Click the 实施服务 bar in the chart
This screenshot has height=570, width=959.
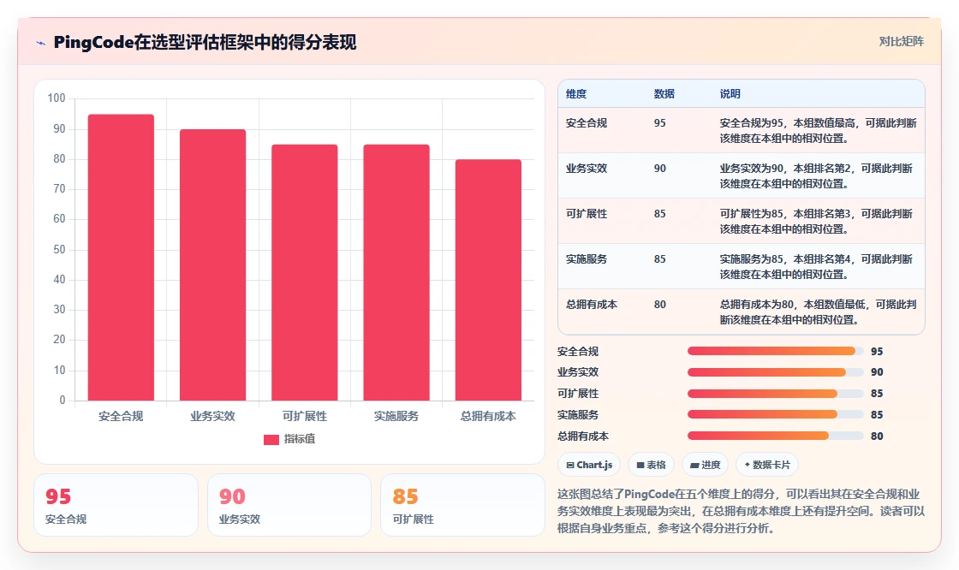tap(396, 273)
